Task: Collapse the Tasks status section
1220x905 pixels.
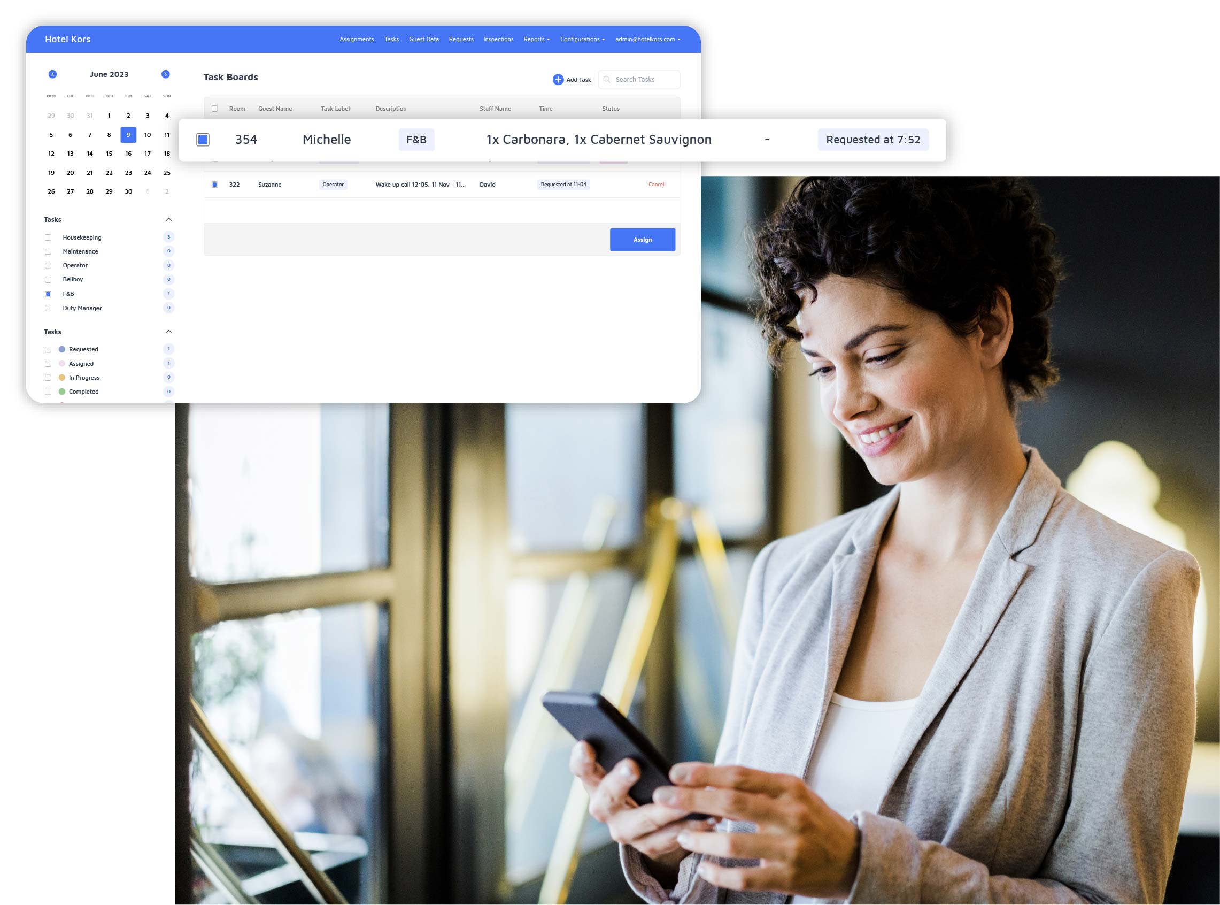Action: coord(168,332)
